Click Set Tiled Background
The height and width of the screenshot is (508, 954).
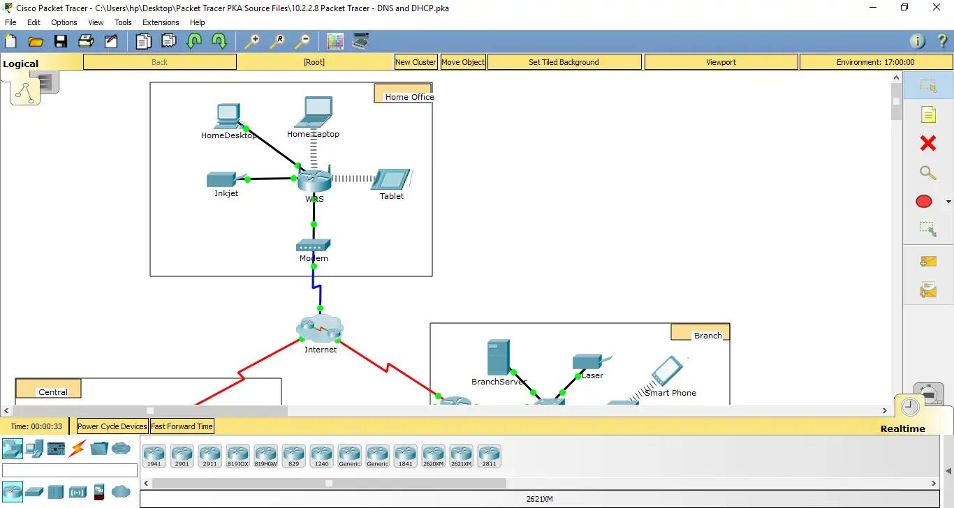(564, 62)
